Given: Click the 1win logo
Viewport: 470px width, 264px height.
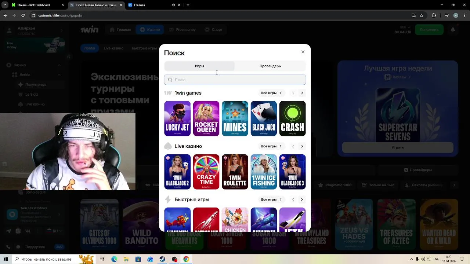Looking at the screenshot, I should [x=90, y=29].
